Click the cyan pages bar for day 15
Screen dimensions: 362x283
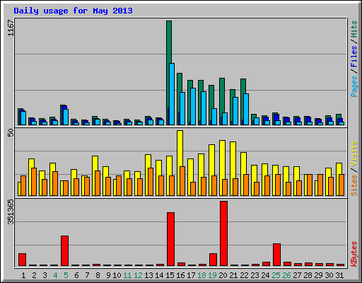[172, 94]
